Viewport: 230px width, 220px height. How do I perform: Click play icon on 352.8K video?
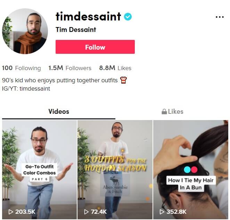[x=162, y=212]
